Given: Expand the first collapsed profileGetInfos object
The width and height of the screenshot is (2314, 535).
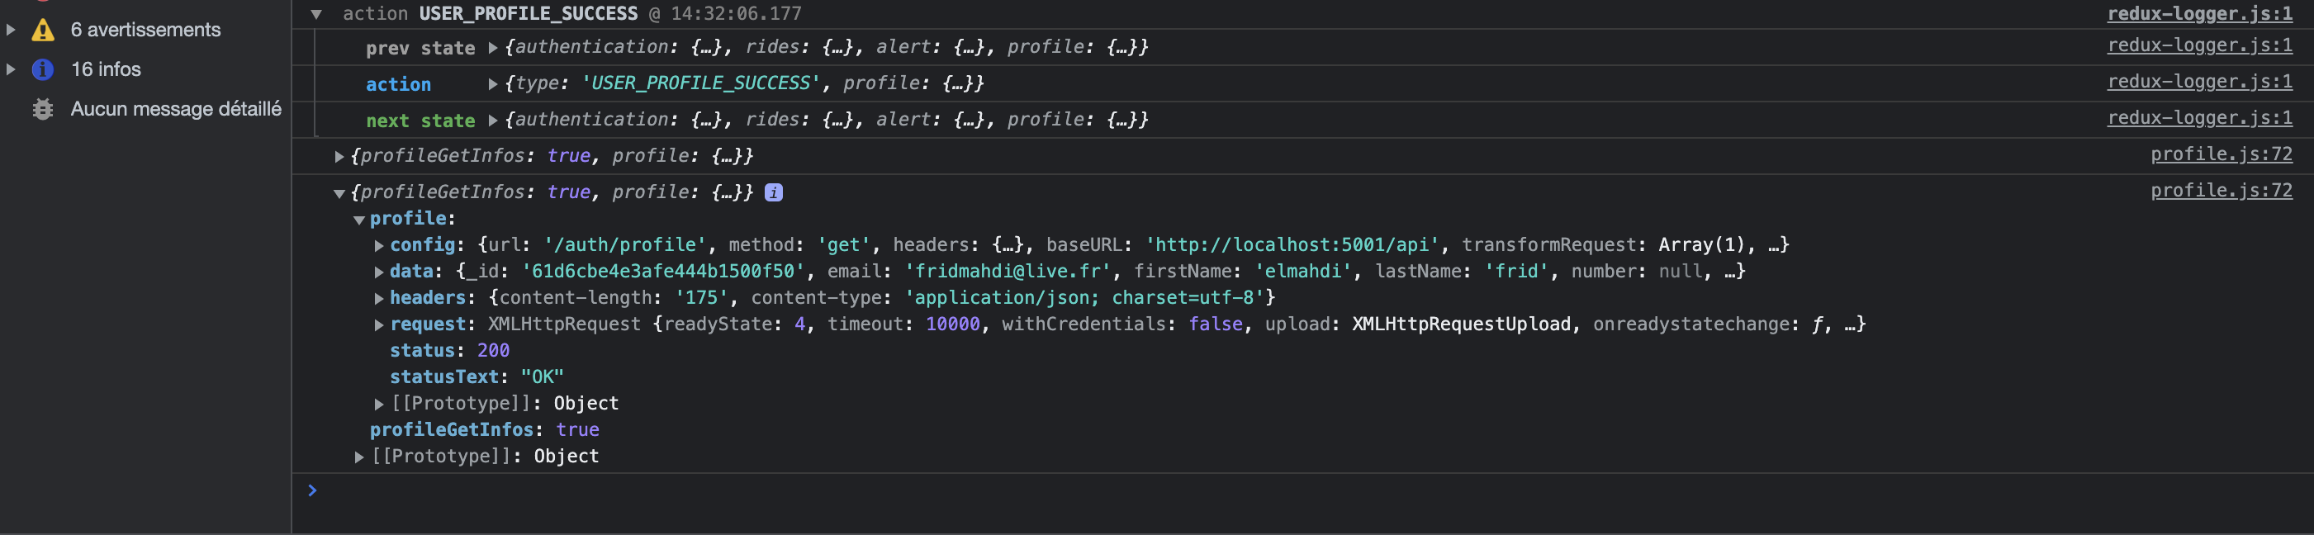Looking at the screenshot, I should 339,157.
